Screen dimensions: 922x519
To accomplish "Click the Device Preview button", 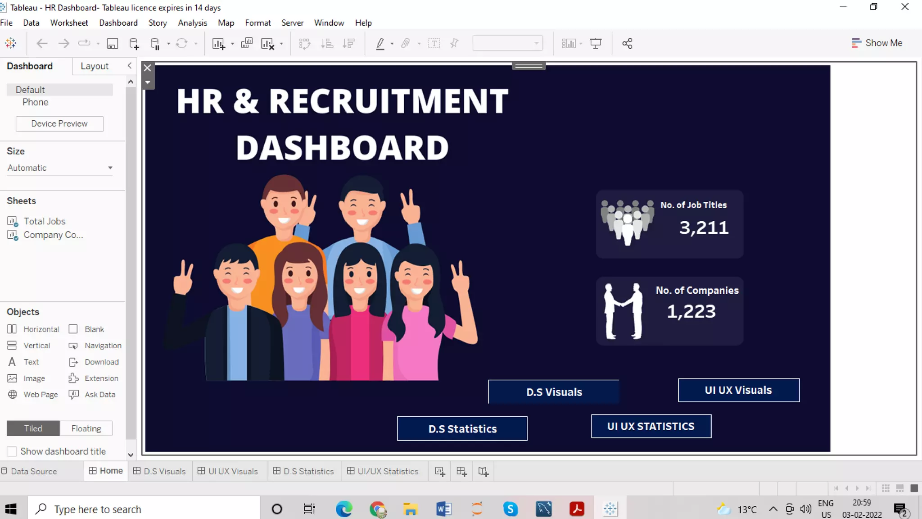I will 59,124.
